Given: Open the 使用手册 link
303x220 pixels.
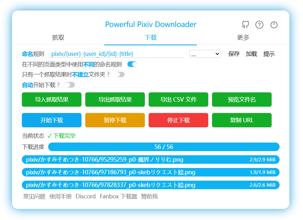Looking at the screenshot, I should coord(61,197).
